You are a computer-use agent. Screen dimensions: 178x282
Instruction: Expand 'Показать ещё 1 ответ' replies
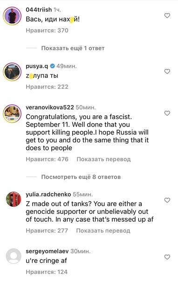coord(73,48)
